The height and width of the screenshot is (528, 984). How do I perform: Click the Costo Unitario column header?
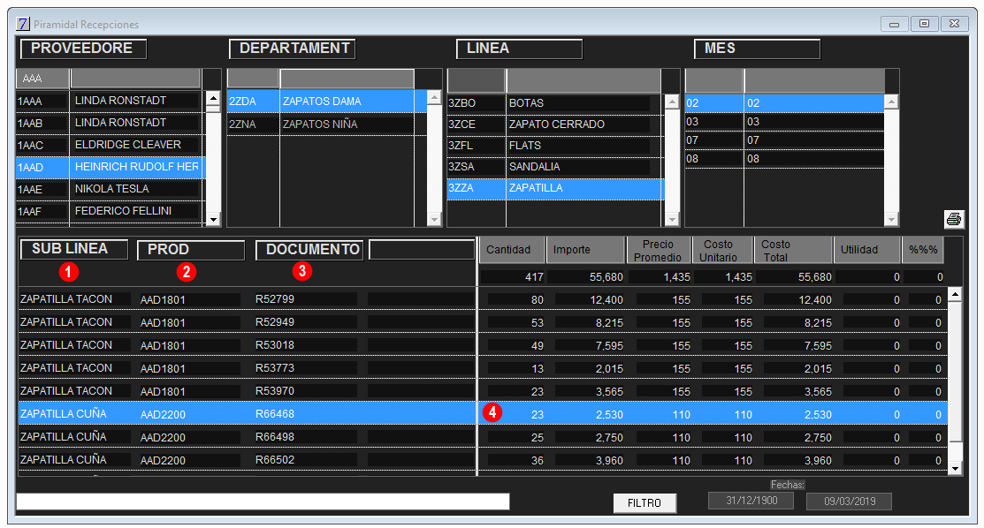[x=722, y=250]
